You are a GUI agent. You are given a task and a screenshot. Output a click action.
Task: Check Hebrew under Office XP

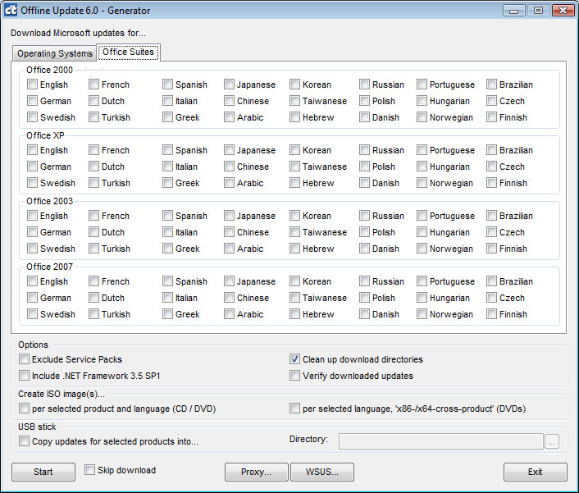point(294,183)
